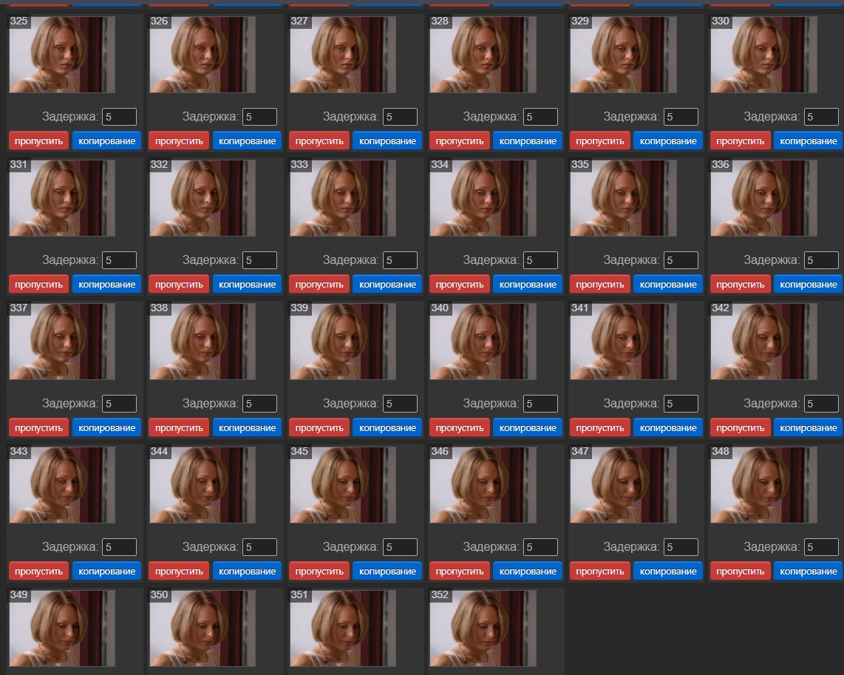
Task: Edit delay field of frame 342
Action: point(821,404)
